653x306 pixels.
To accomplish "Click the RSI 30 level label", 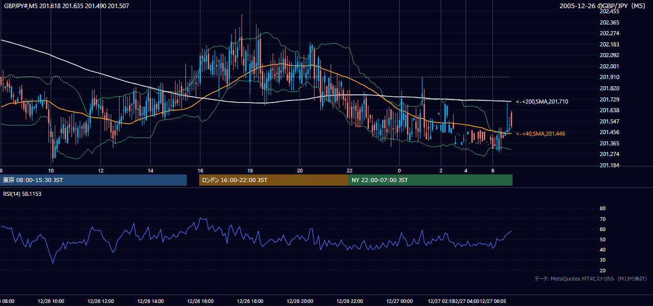I will (x=602, y=260).
